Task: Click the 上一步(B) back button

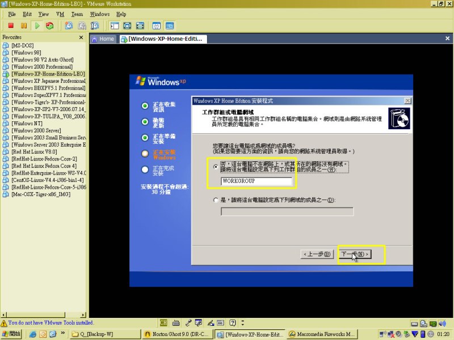Action: coord(317,254)
